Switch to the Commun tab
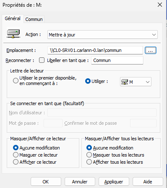 [34, 19]
